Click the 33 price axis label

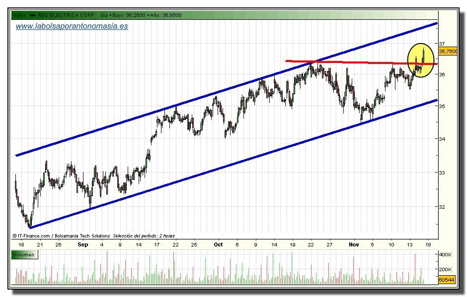coord(442,173)
